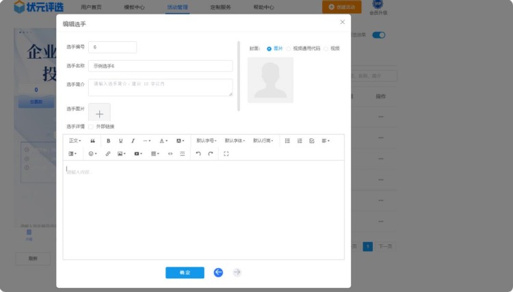Expand the 默认行高 line height dropdown
The height and width of the screenshot is (292, 513).
pyautogui.click(x=263, y=141)
